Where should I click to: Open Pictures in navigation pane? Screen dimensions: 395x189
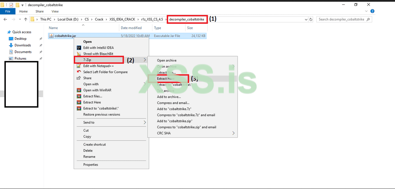click(20, 58)
